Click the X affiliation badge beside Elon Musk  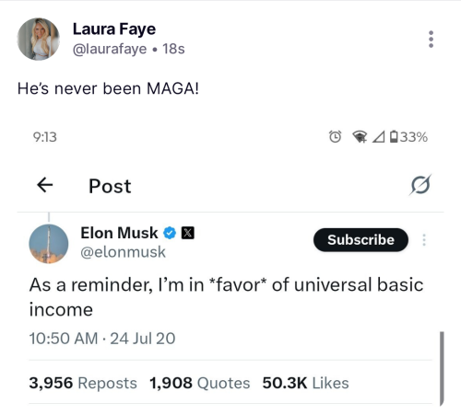click(x=188, y=233)
